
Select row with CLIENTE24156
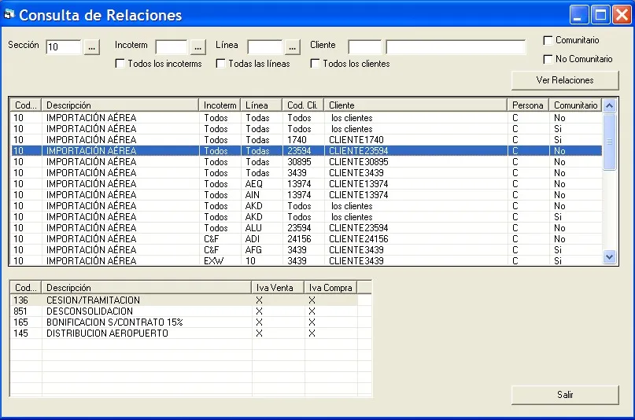tap(306, 239)
